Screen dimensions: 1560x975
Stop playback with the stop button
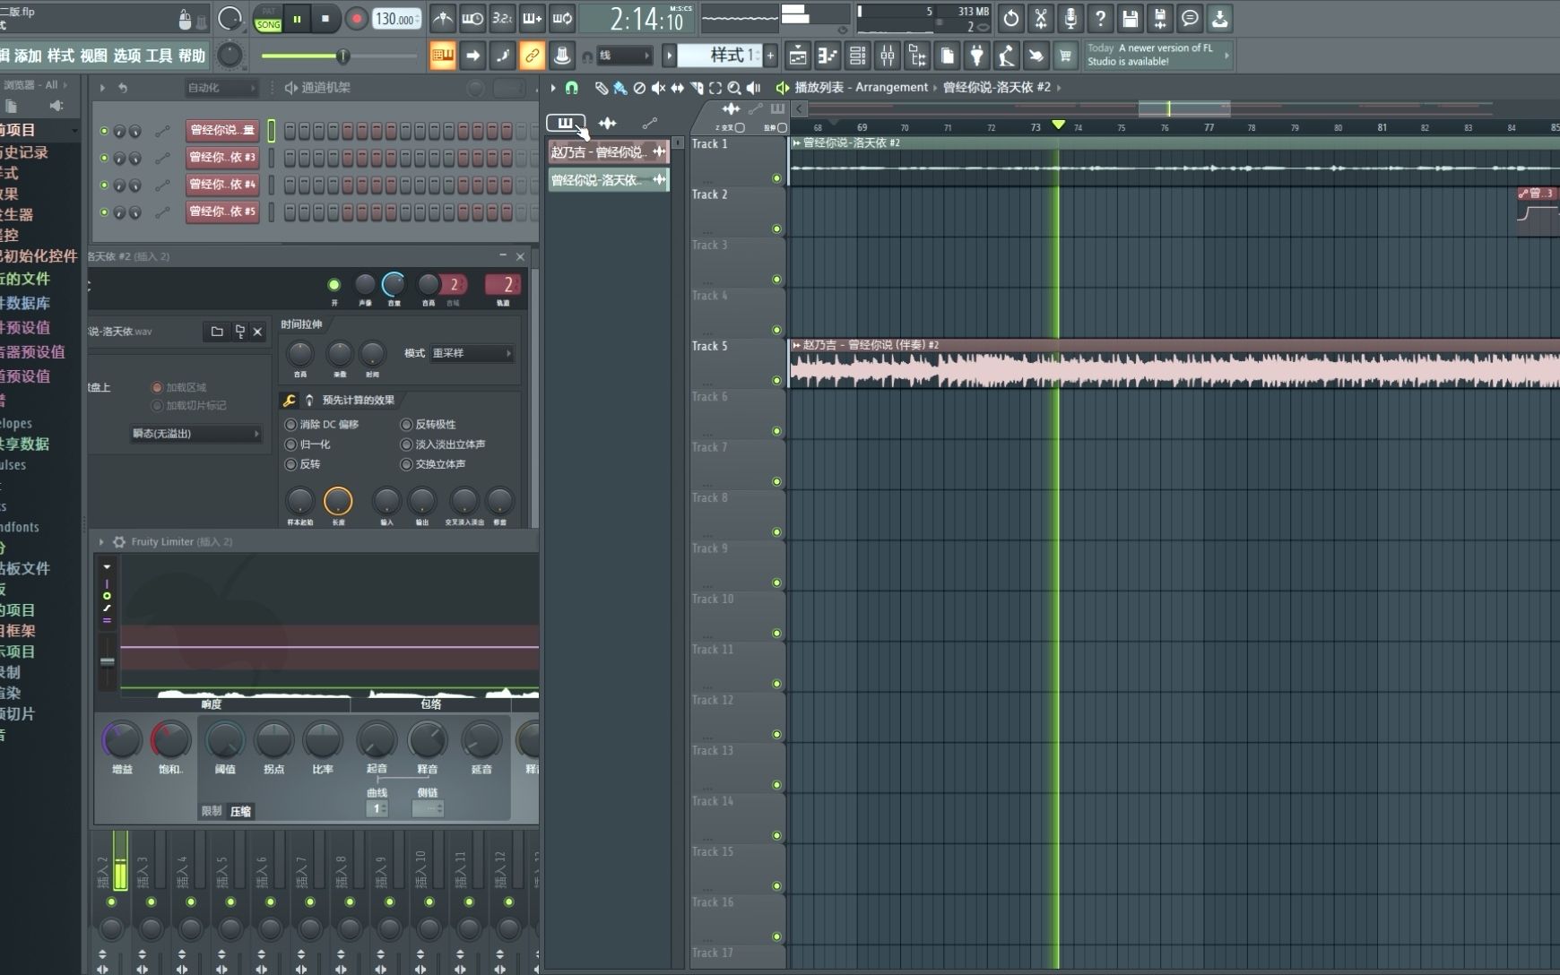[325, 19]
